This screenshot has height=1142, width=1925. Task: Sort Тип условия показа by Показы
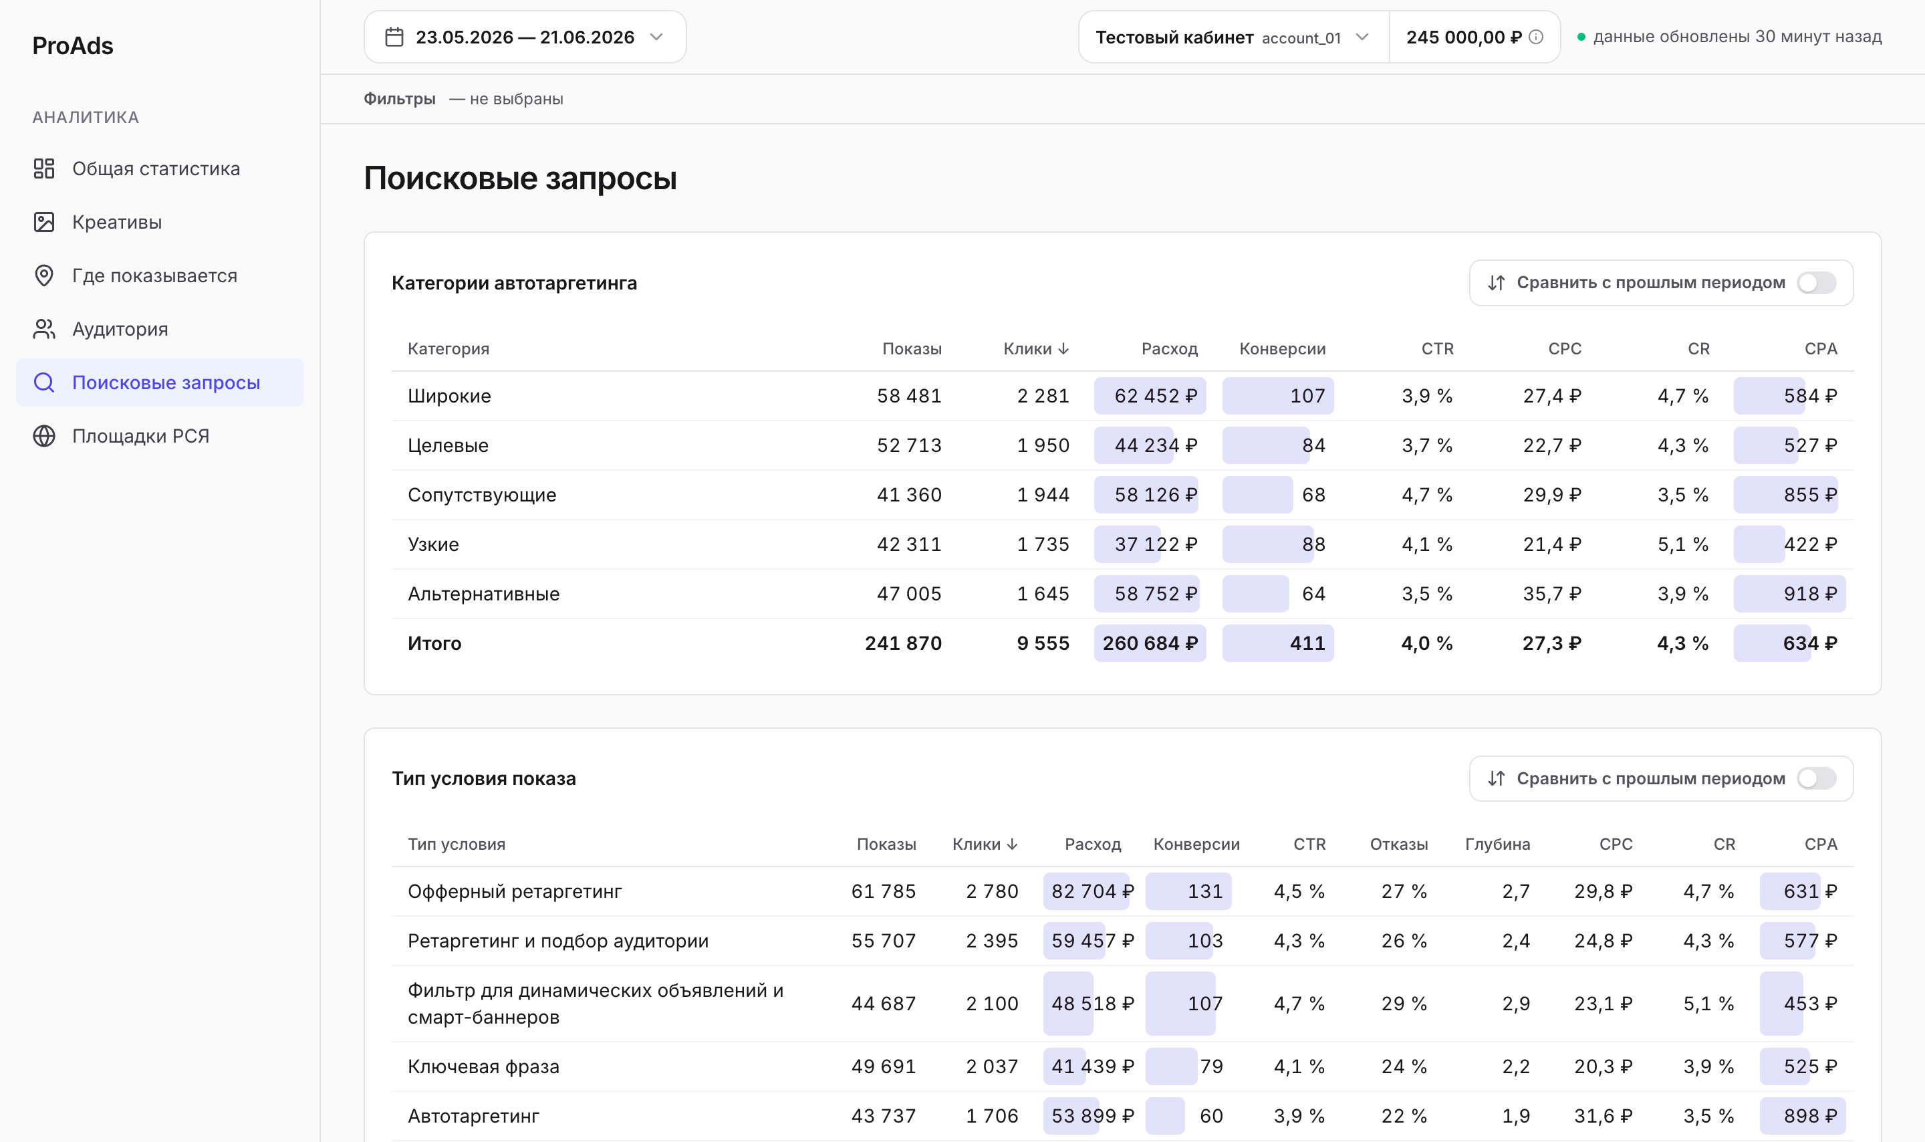click(887, 844)
